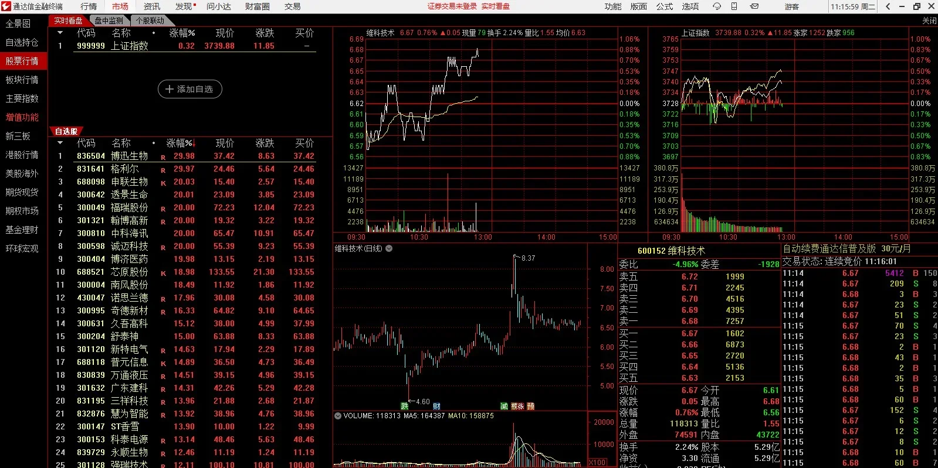Open the 发现 top menu

tap(184, 6)
